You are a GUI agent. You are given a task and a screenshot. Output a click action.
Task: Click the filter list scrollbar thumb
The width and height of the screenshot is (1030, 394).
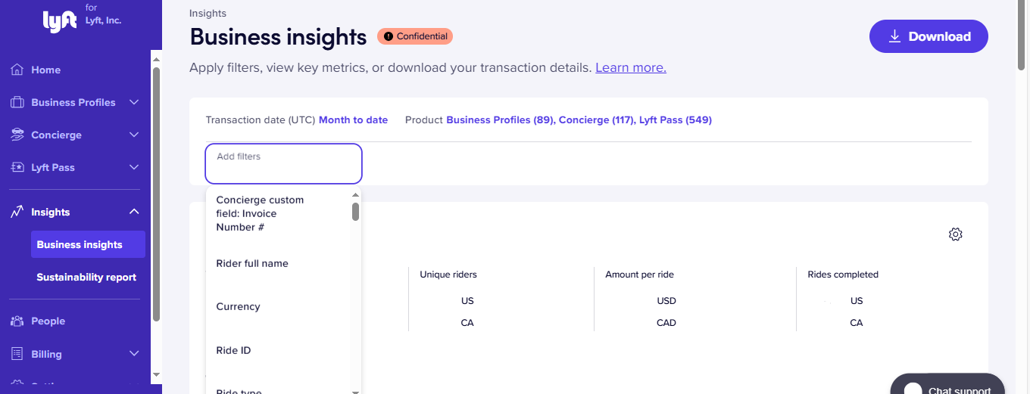tap(355, 212)
